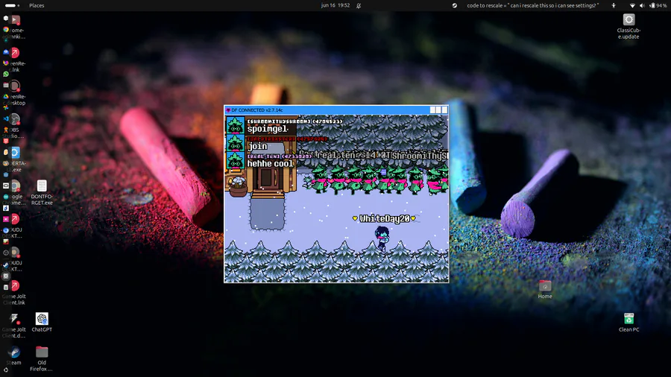Open the OBS Studio desktop shortcut
This screenshot has width=671, height=377.
point(14,126)
